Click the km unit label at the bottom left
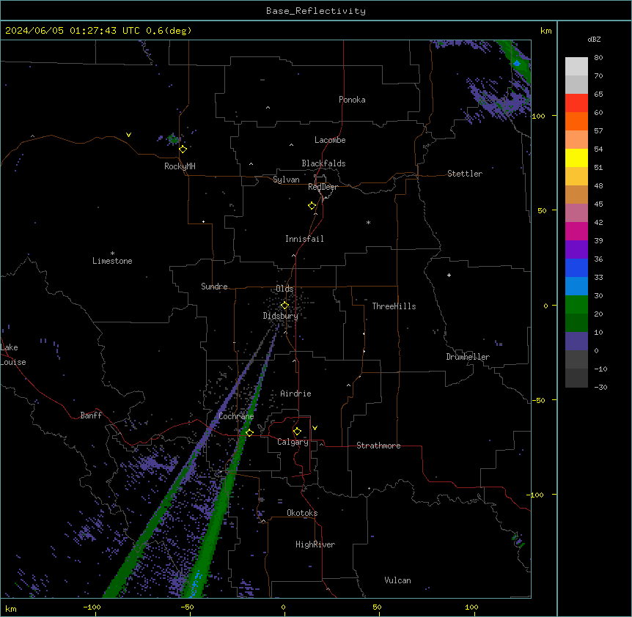 (x=11, y=609)
